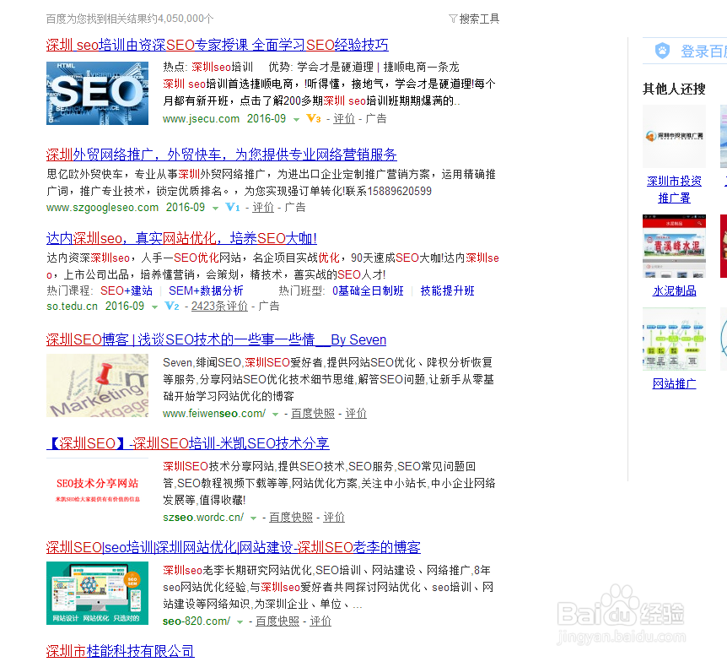Click the 青溪峰水泥 product thumbnail
This screenshot has height=662, width=727.
(x=674, y=246)
